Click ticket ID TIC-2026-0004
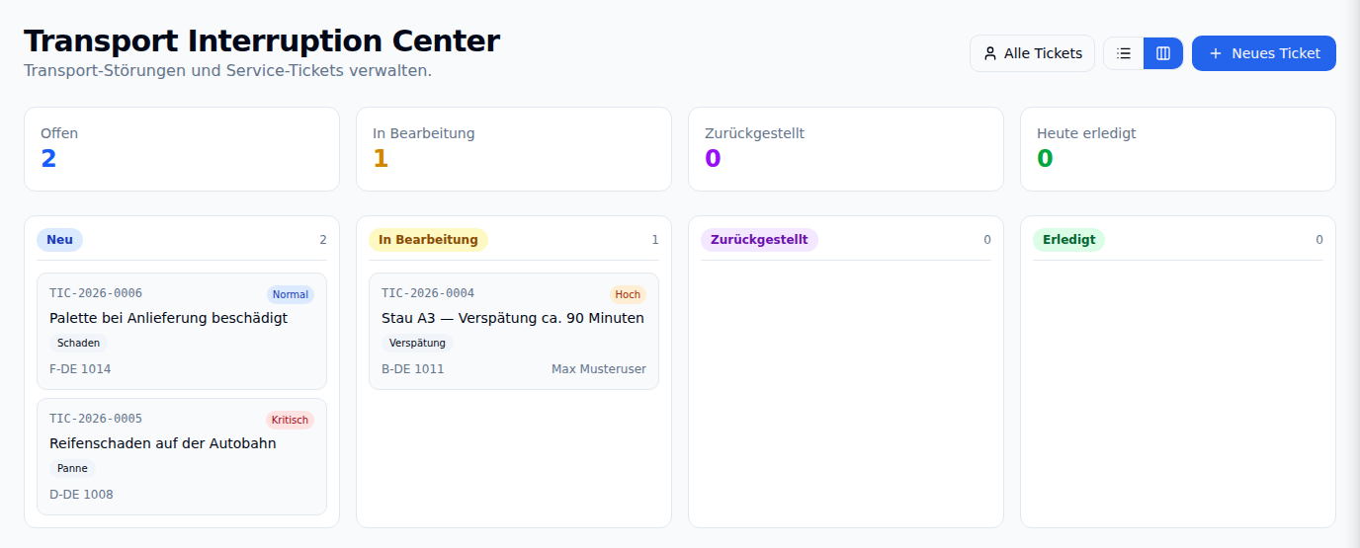 (x=428, y=293)
